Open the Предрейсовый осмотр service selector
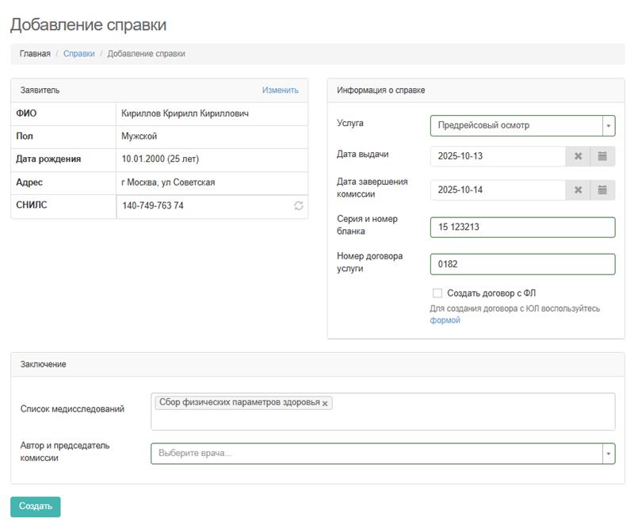Viewport: 634px width, 529px height. [515, 126]
